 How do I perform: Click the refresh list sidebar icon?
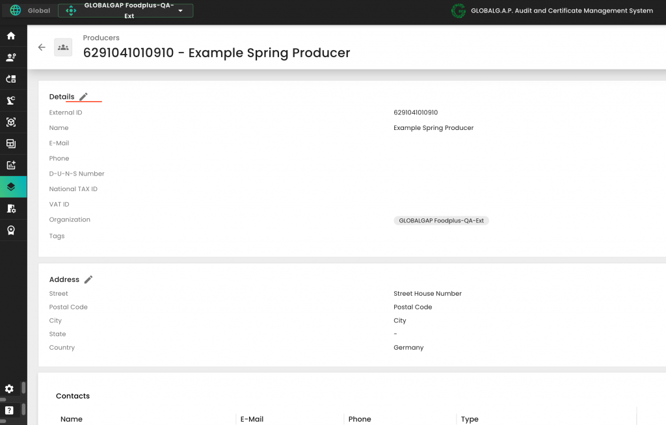(10, 79)
